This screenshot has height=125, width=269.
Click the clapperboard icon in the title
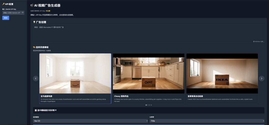click(x=32, y=5)
